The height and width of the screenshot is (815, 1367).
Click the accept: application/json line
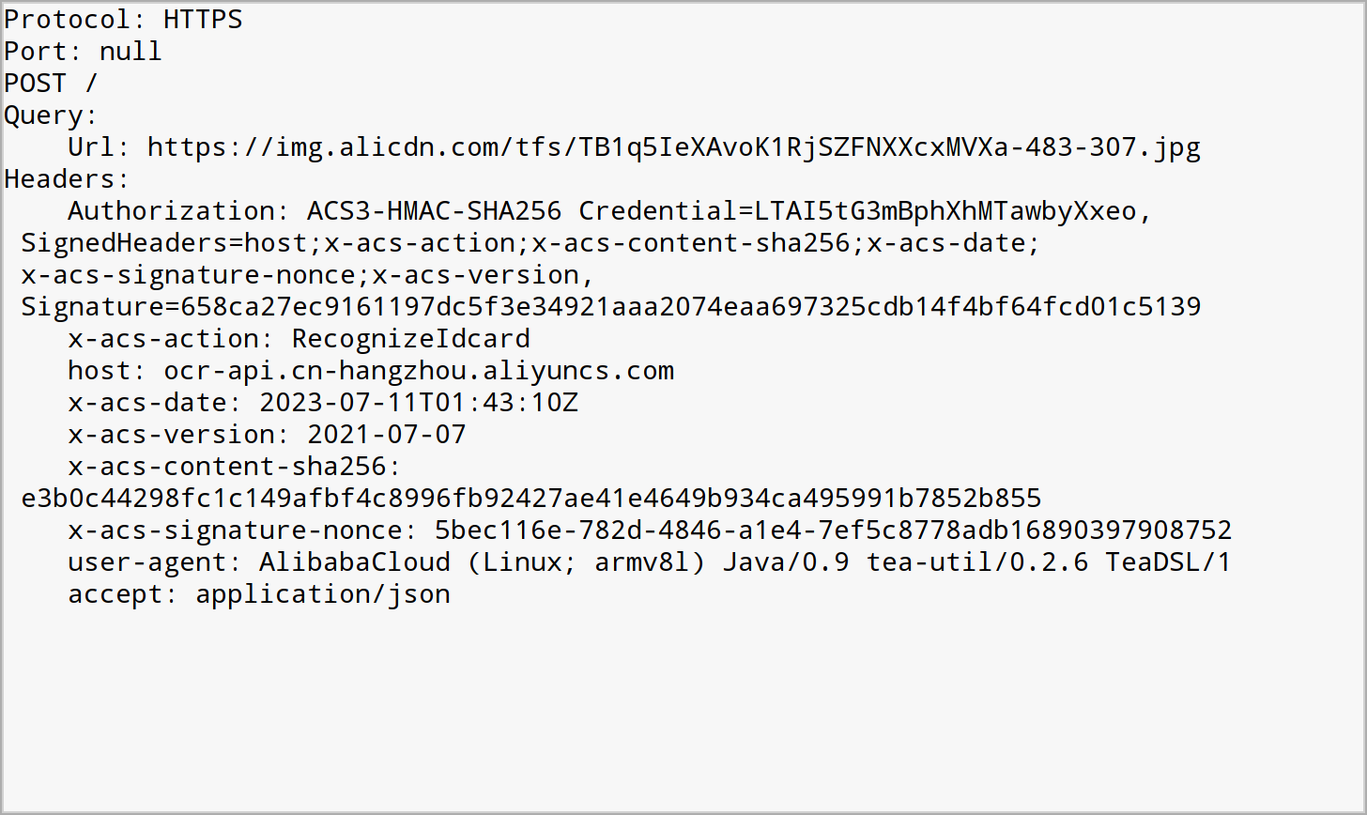[x=259, y=594]
